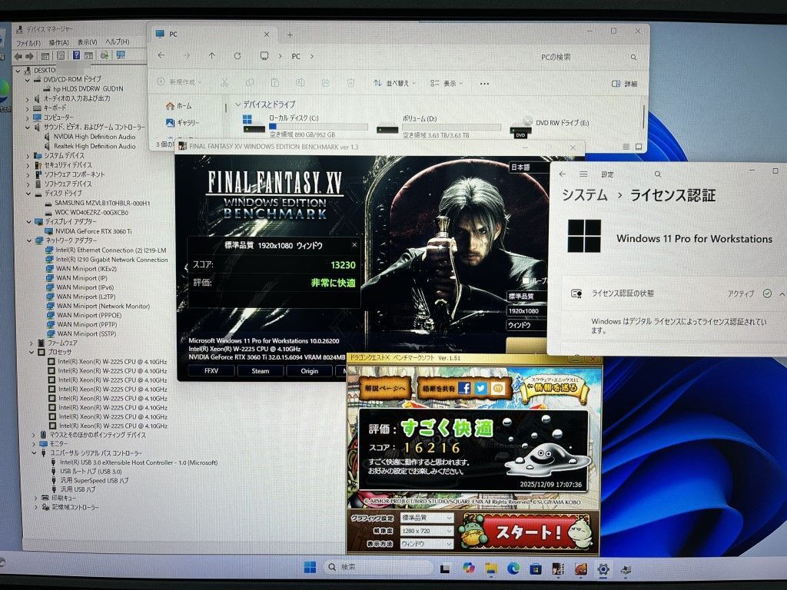Open the ファイル(F) menu in Device Manager
Image resolution: width=787 pixels, height=590 pixels.
pyautogui.click(x=28, y=42)
